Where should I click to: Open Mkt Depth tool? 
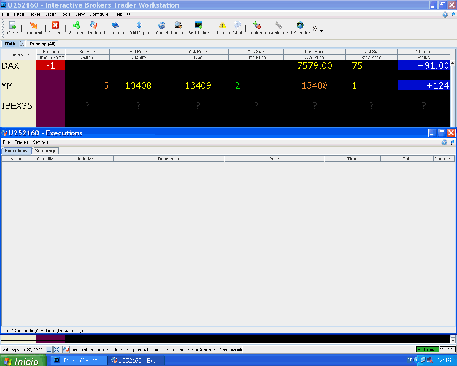pos(139,25)
